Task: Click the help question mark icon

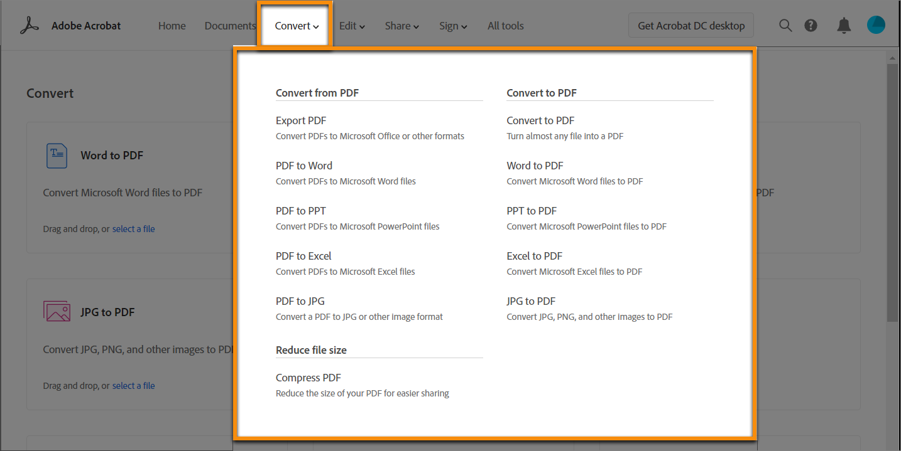Action: pos(811,26)
